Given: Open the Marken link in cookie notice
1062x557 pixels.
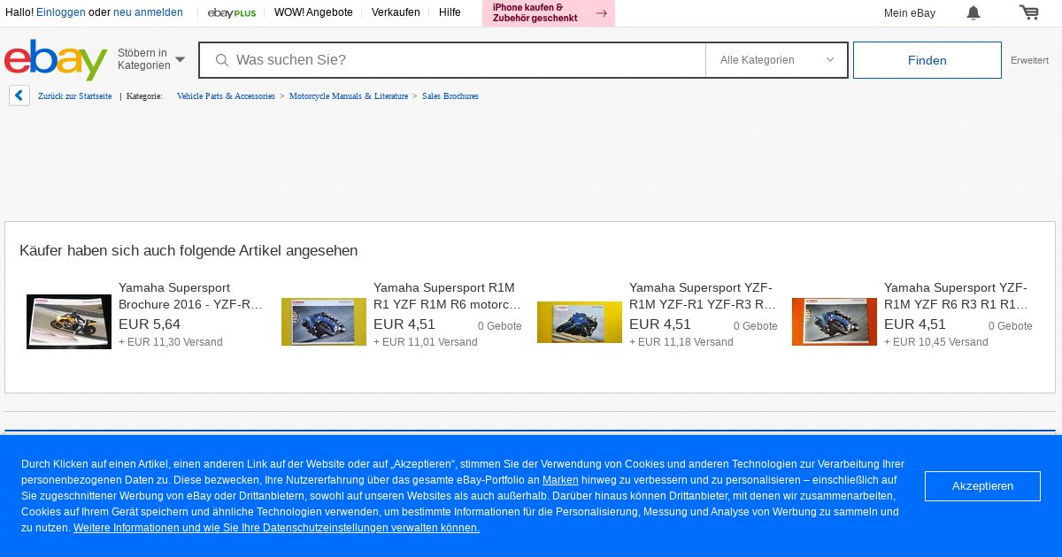Looking at the screenshot, I should (x=560, y=480).
